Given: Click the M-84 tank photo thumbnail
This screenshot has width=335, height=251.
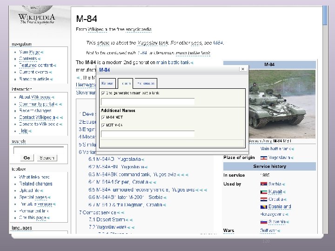Looking at the screenshot, I should tap(282, 104).
